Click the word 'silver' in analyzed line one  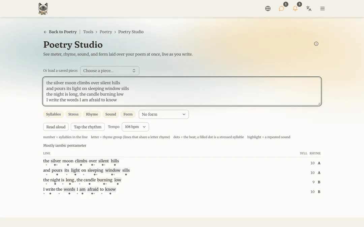(x=56, y=161)
